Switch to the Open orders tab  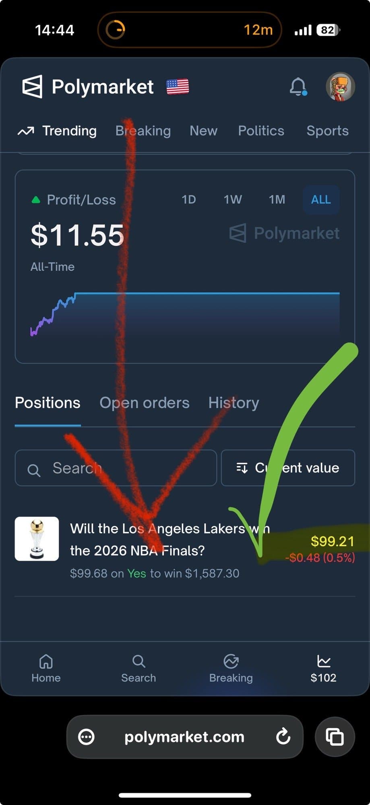tap(145, 403)
